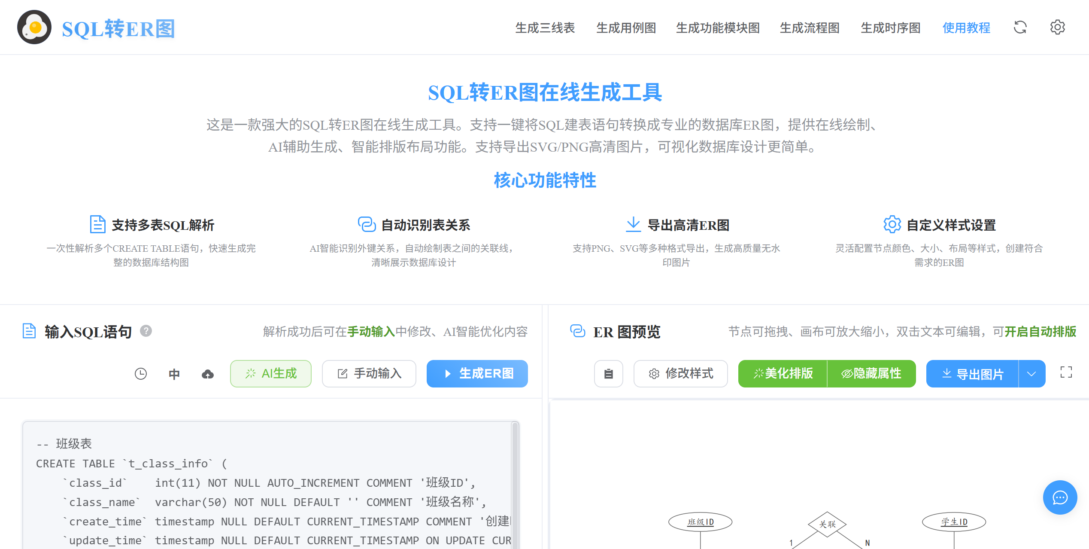
Task: Run 美化排版 to beautify the layout
Action: (x=783, y=373)
